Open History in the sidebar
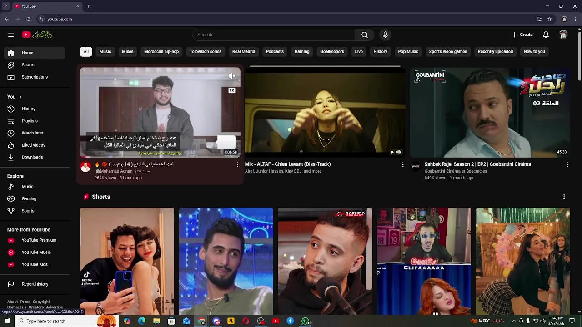 [35, 109]
